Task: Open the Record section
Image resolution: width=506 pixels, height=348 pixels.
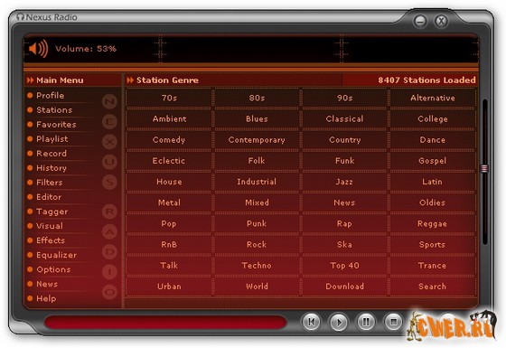Action: [52, 154]
